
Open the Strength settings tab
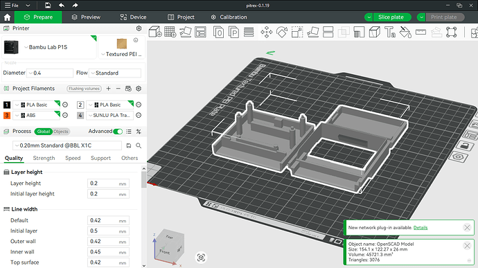(44, 158)
